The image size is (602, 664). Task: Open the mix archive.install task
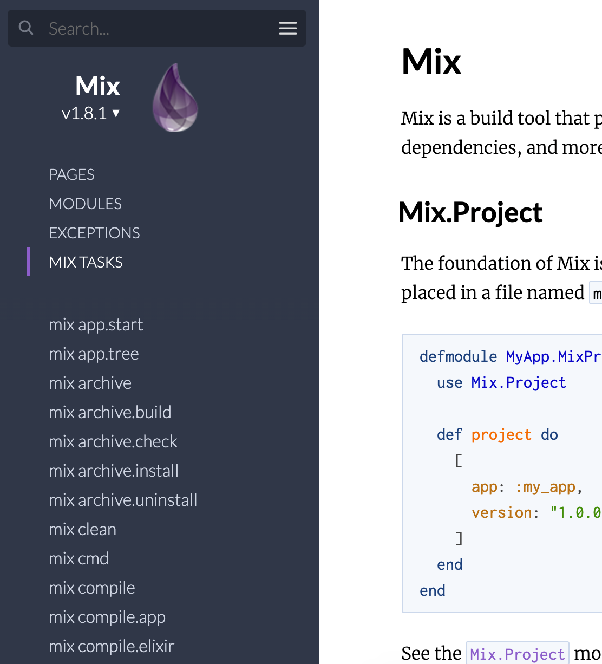tap(114, 471)
